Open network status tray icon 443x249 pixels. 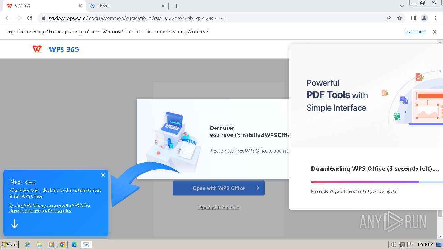tap(402, 245)
